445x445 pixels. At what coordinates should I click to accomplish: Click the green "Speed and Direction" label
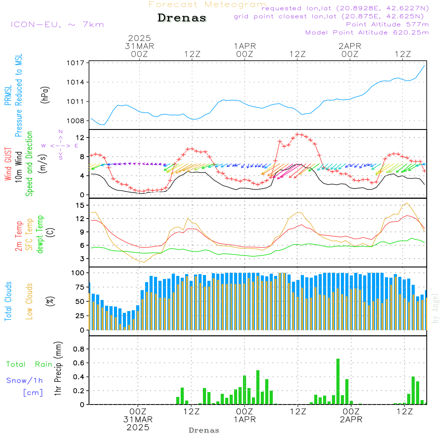[x=29, y=164]
